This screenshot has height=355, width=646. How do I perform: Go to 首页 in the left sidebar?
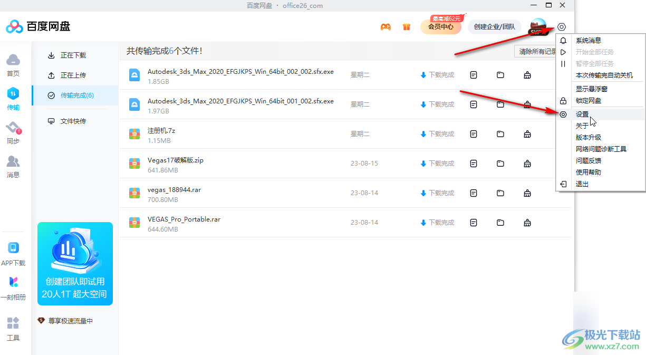[13, 65]
